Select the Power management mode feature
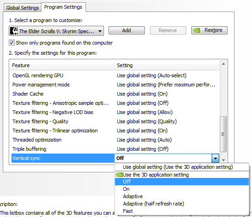Image resolution: width=252 pixels, height=217 pixels. 41,85
